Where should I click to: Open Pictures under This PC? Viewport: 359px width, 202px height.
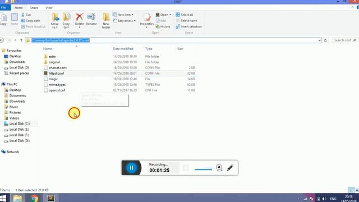coord(15,112)
